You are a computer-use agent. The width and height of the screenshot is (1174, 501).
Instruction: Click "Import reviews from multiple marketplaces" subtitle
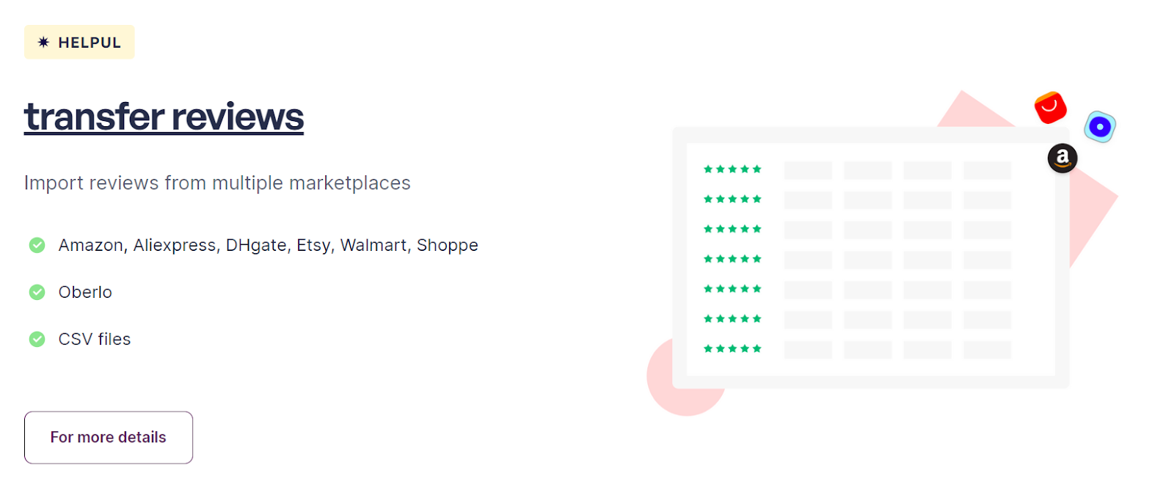tap(217, 183)
